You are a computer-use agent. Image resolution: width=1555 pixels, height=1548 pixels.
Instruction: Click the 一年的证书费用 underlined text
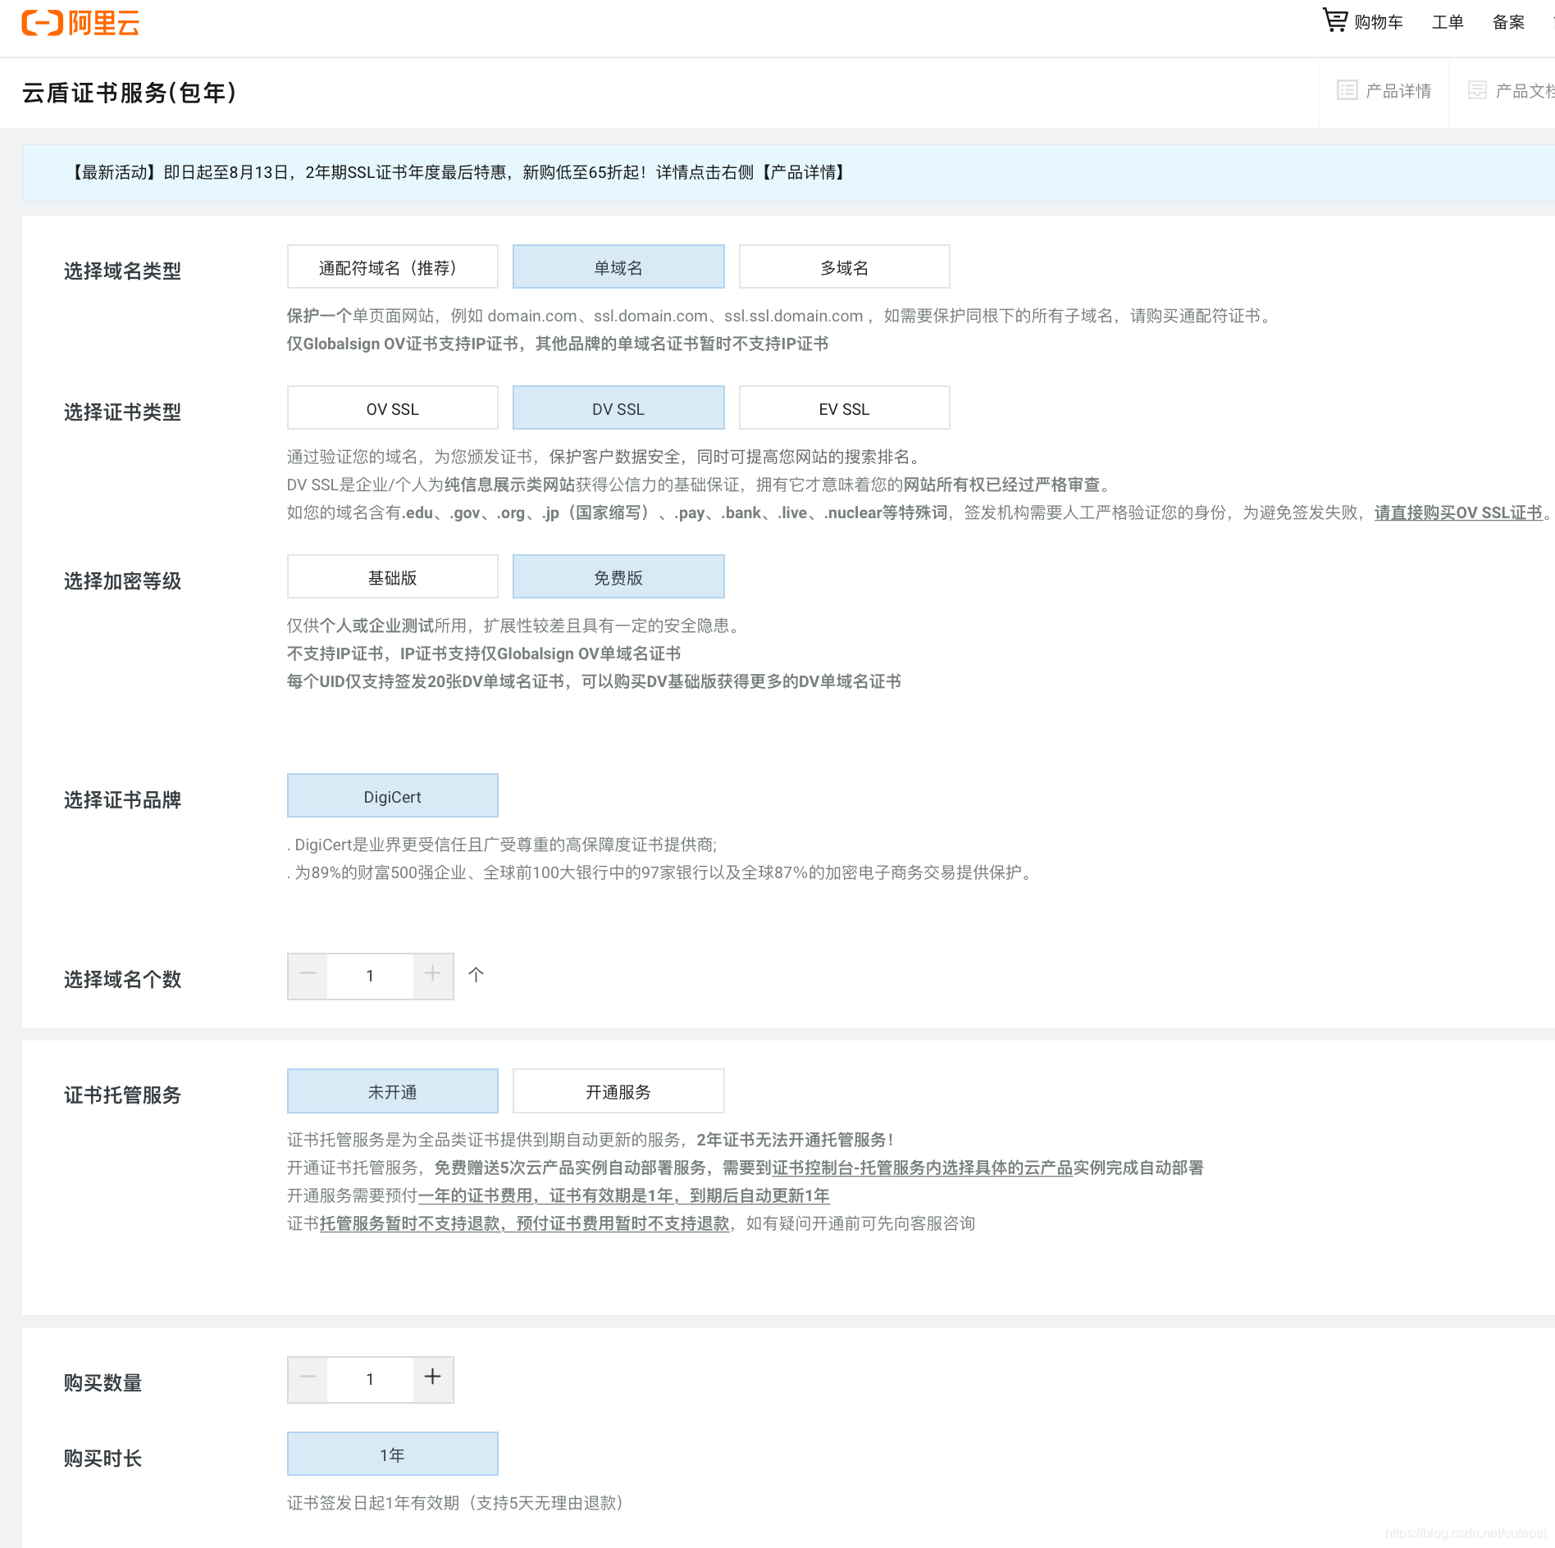(x=476, y=1195)
